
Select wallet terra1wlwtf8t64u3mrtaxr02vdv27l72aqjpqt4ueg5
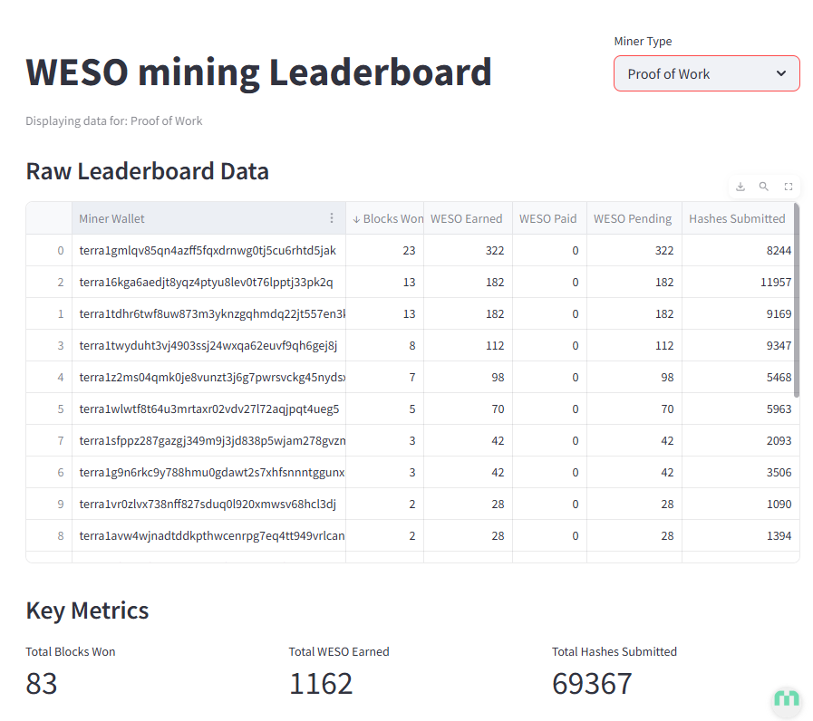[x=209, y=409]
